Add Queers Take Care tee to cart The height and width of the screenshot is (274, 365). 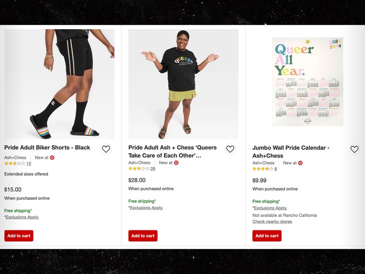[143, 236]
